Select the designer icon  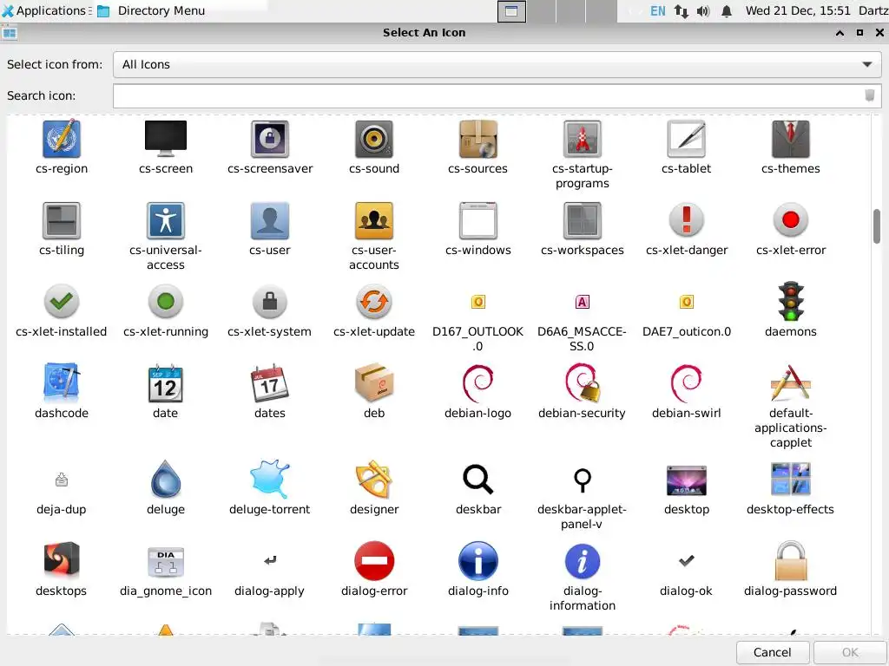pyautogui.click(x=374, y=479)
